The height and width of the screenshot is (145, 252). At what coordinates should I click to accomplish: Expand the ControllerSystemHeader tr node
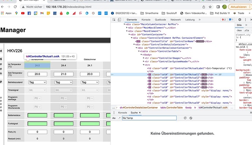pyautogui.click(x=144, y=62)
